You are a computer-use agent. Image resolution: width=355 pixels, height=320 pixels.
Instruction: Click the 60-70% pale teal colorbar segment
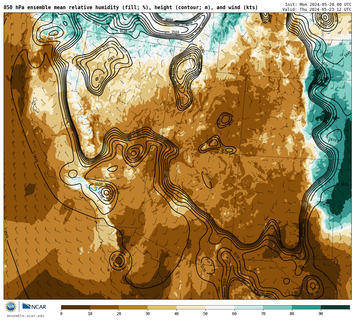click(x=249, y=307)
